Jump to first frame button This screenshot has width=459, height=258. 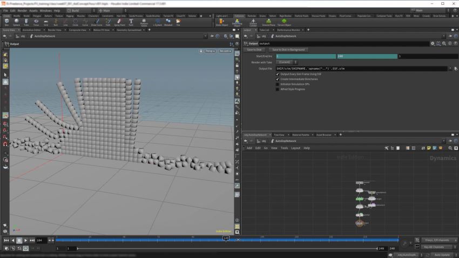pos(6,240)
